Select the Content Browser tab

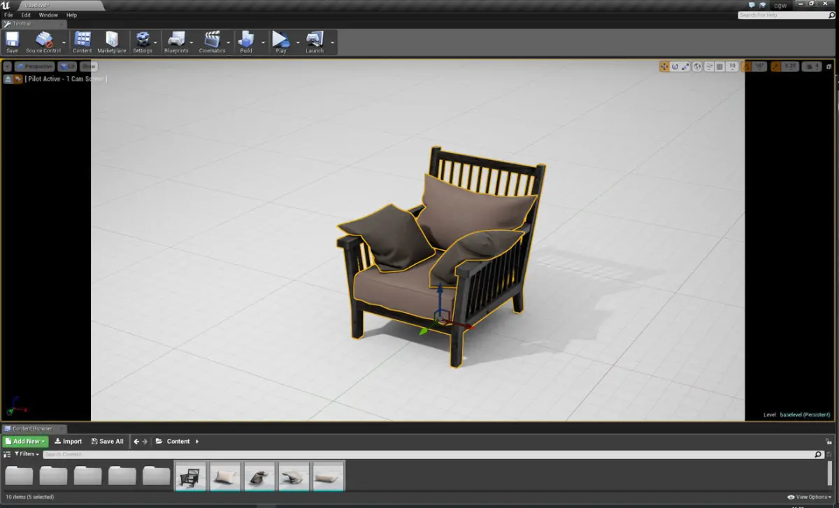tap(34, 428)
